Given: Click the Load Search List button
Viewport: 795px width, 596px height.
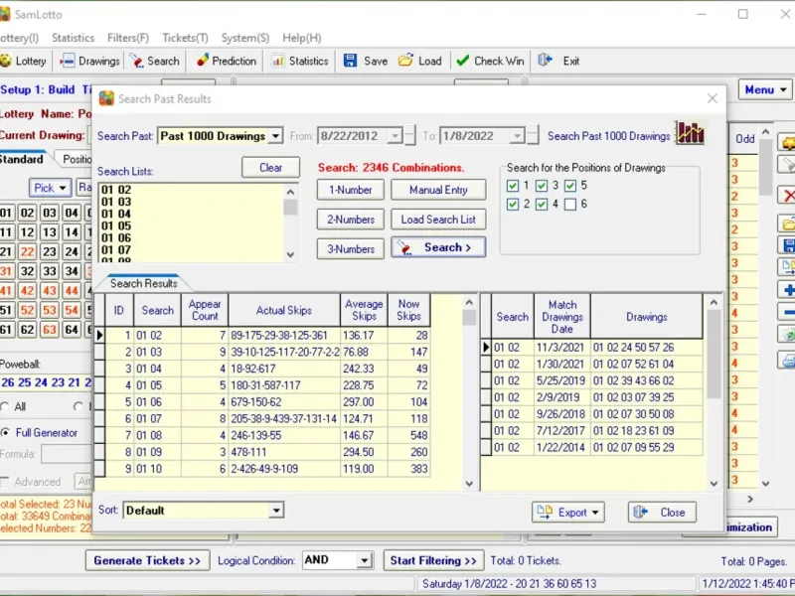Looking at the screenshot, I should tap(438, 220).
